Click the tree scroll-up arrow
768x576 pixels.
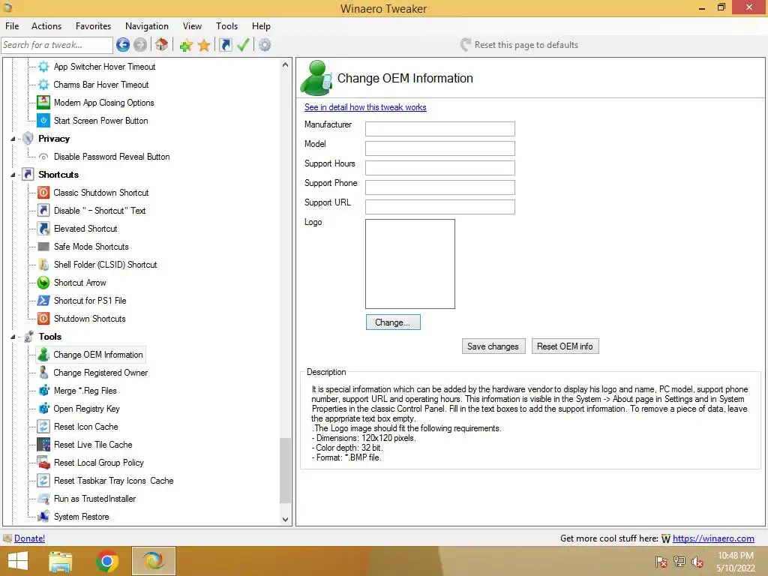(x=285, y=64)
